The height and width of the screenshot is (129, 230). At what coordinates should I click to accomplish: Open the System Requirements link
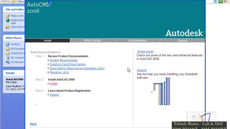[x=64, y=60]
